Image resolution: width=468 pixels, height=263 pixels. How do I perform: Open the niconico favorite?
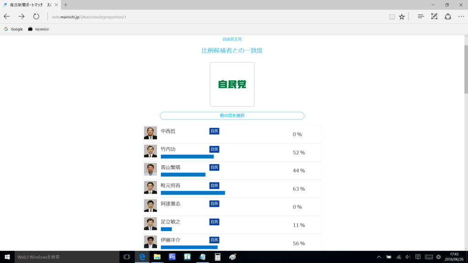pos(38,29)
